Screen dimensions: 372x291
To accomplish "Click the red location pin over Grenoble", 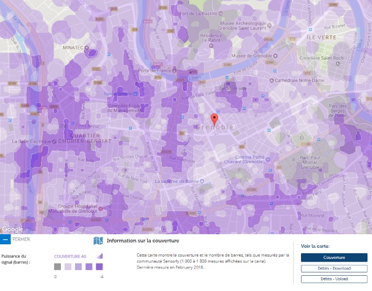I will pos(214,119).
